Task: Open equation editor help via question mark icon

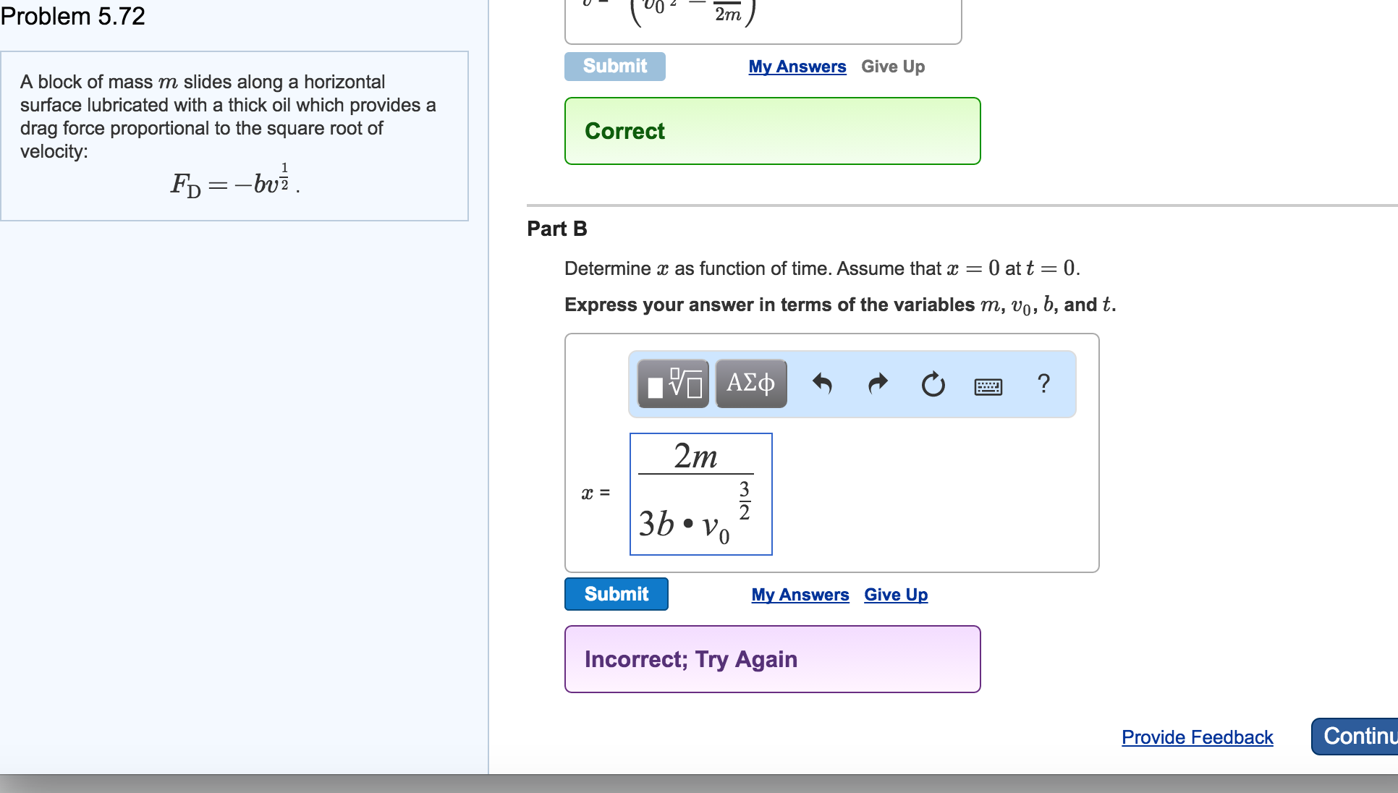Action: tap(1043, 383)
